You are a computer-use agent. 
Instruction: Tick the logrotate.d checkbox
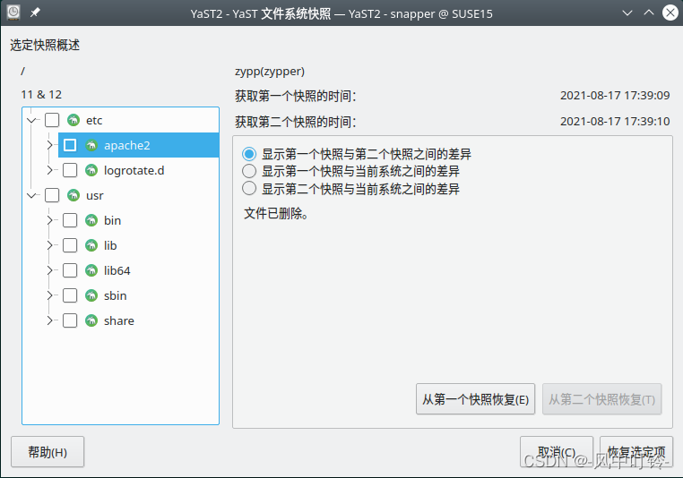click(70, 170)
